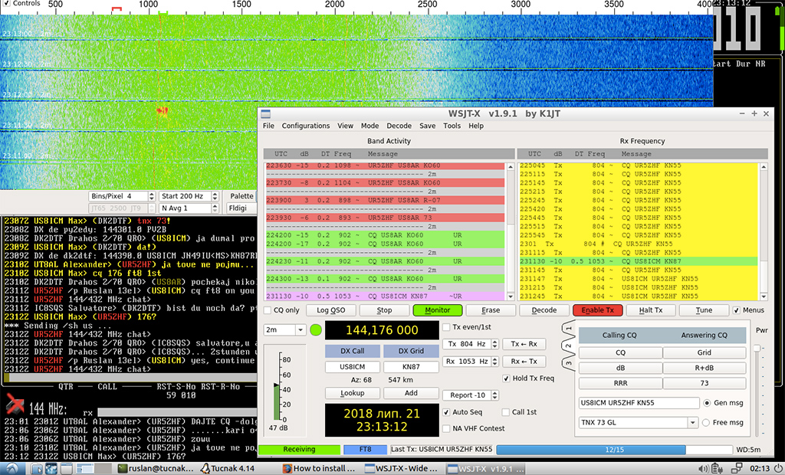Expand the TNX 73 GL free message dropdown
This screenshot has width=785, height=475.
click(692, 422)
